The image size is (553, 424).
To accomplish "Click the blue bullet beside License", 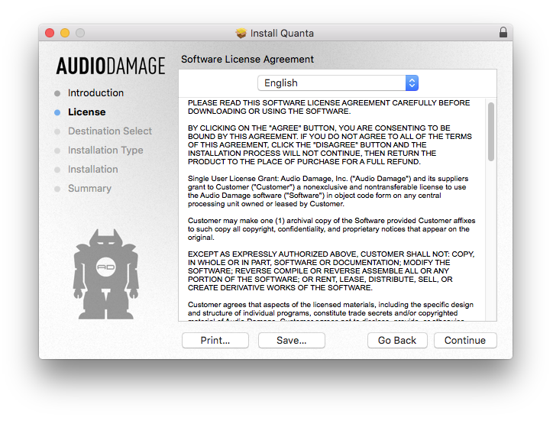I will 57,112.
